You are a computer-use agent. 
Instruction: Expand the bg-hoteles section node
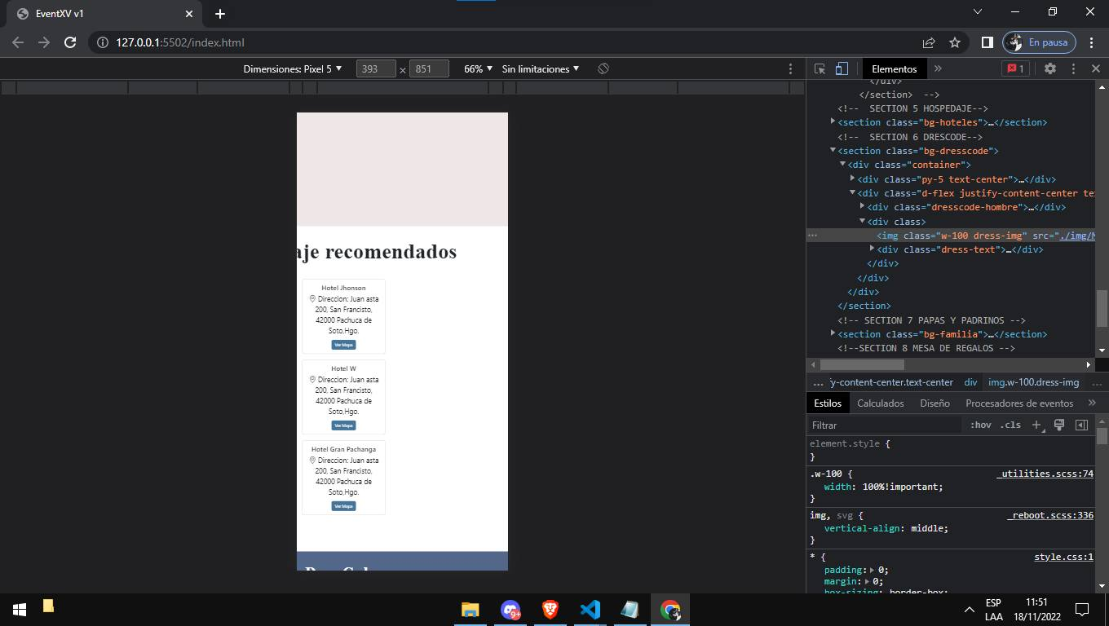833,122
